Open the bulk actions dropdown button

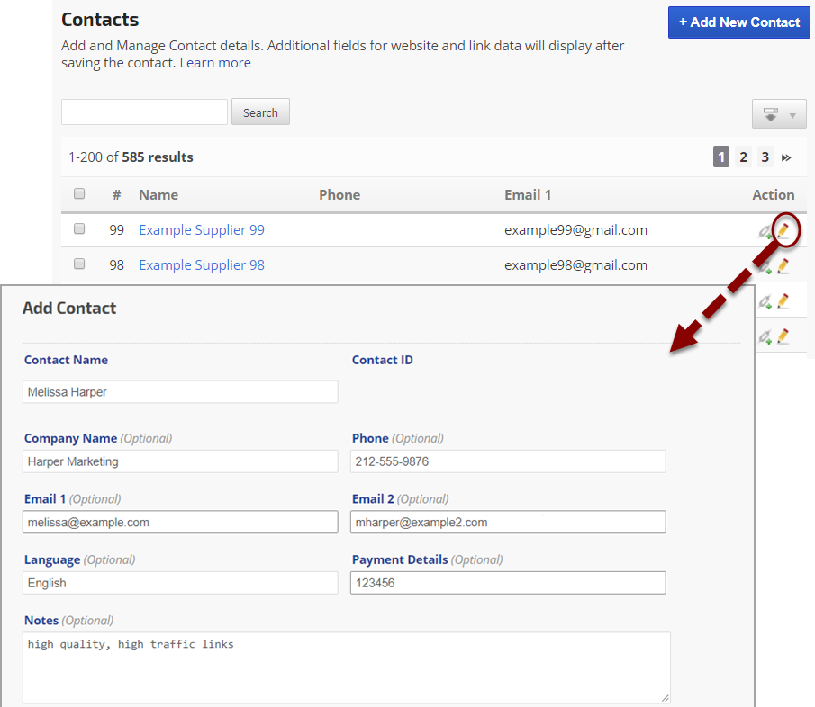[779, 114]
